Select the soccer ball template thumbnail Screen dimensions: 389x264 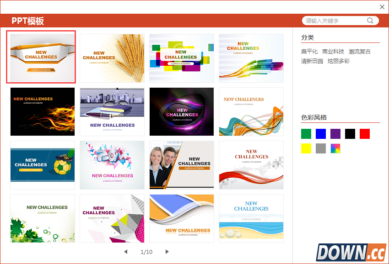43,165
